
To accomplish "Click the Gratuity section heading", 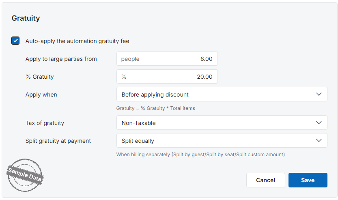I will pyautogui.click(x=26, y=18).
